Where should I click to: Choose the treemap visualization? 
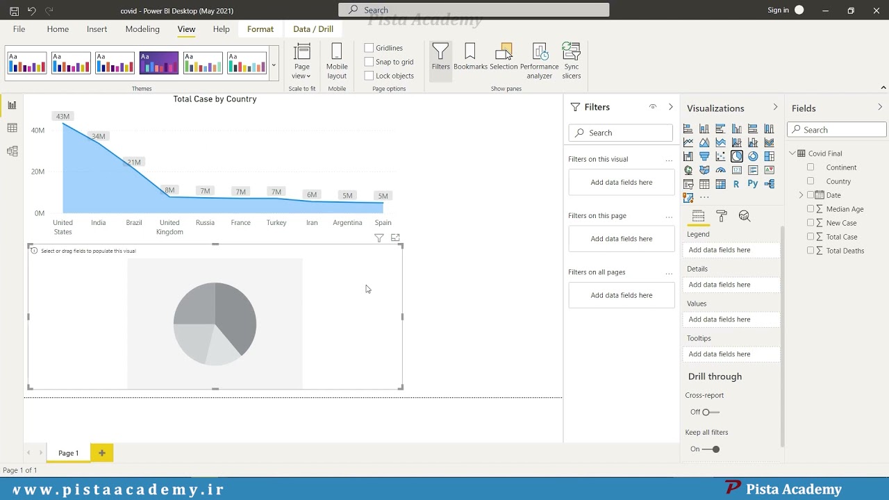click(769, 156)
